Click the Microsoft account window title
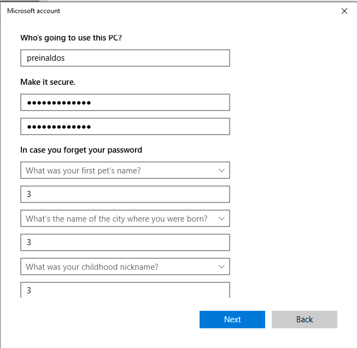The height and width of the screenshot is (348, 357). [34, 11]
